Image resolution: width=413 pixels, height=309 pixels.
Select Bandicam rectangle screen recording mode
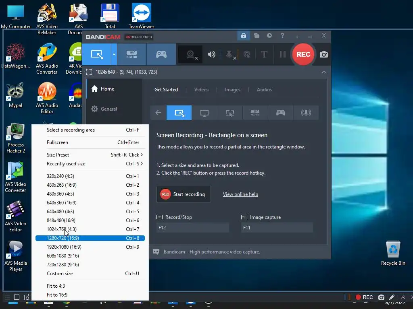click(x=97, y=54)
